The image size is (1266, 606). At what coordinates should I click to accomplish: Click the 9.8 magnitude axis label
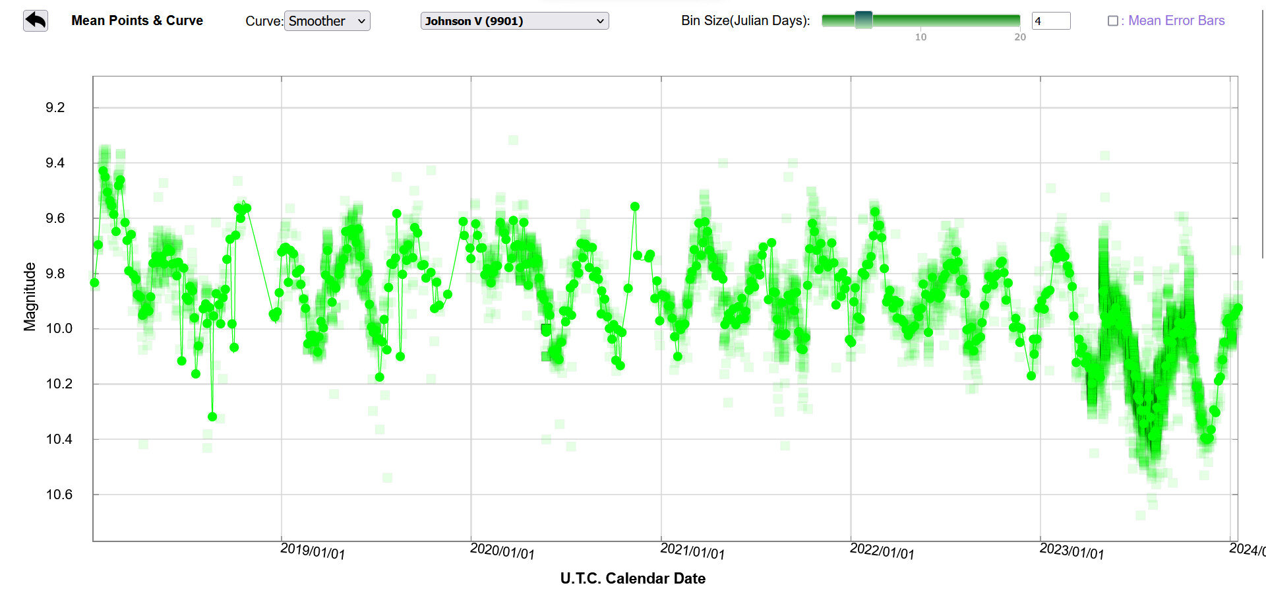(55, 274)
